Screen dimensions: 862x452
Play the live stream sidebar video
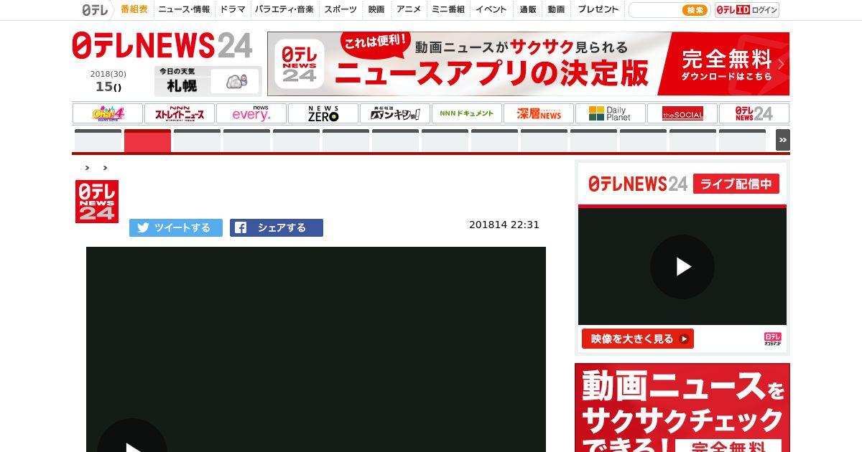coord(682,267)
